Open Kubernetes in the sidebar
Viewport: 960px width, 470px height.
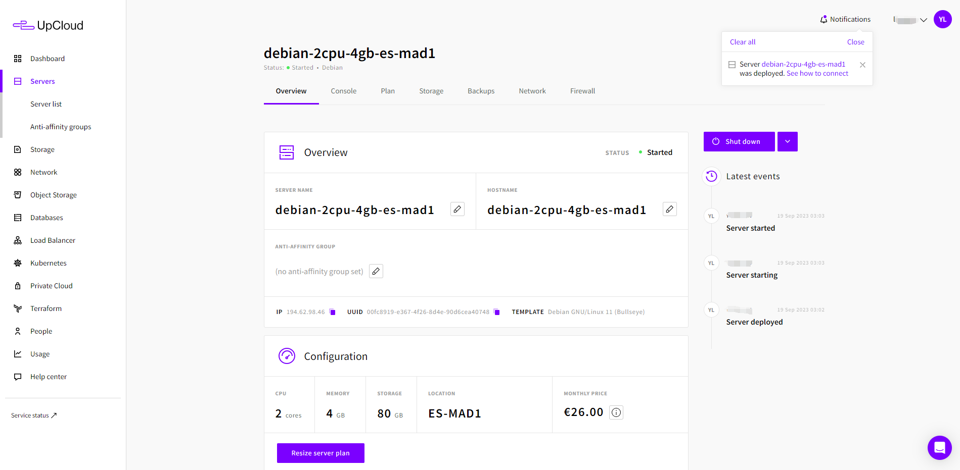coord(49,263)
